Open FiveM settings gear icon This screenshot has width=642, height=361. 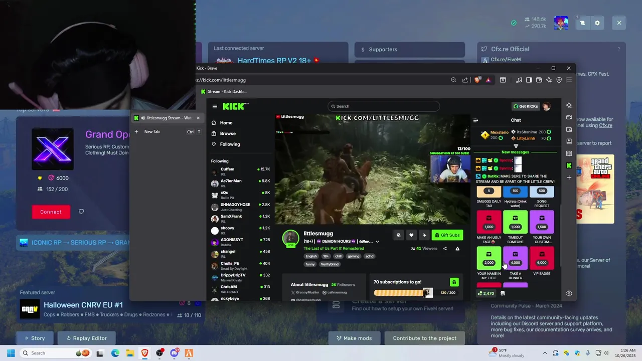[597, 23]
